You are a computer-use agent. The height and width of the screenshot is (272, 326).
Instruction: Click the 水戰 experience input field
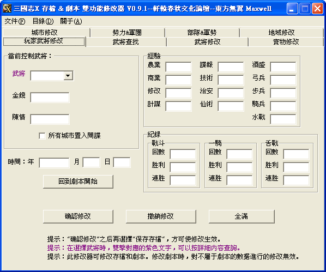pyautogui.click(x=283, y=119)
